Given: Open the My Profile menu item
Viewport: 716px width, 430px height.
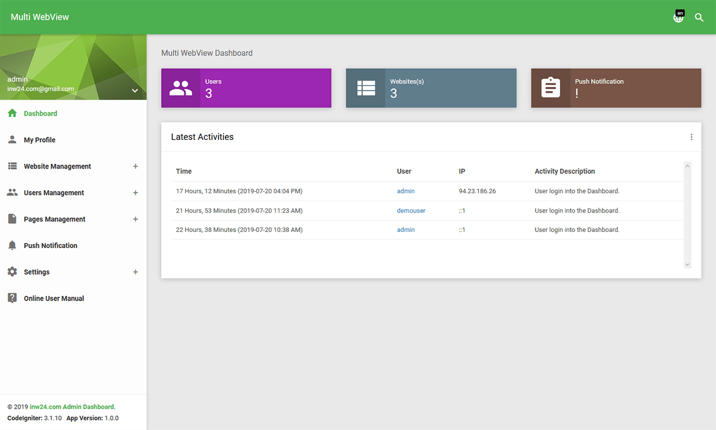Looking at the screenshot, I should point(73,139).
